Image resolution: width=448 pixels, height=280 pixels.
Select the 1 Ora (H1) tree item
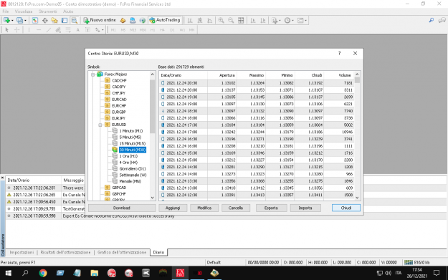point(128,156)
